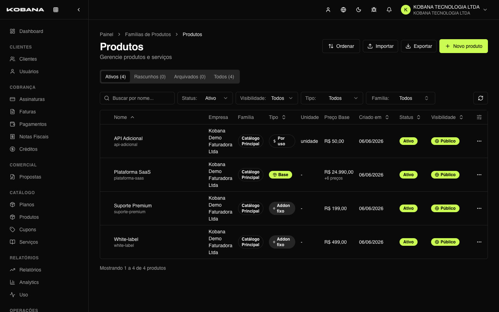The image size is (499, 312).
Task: Open the White-label product row
Action: (x=294, y=242)
